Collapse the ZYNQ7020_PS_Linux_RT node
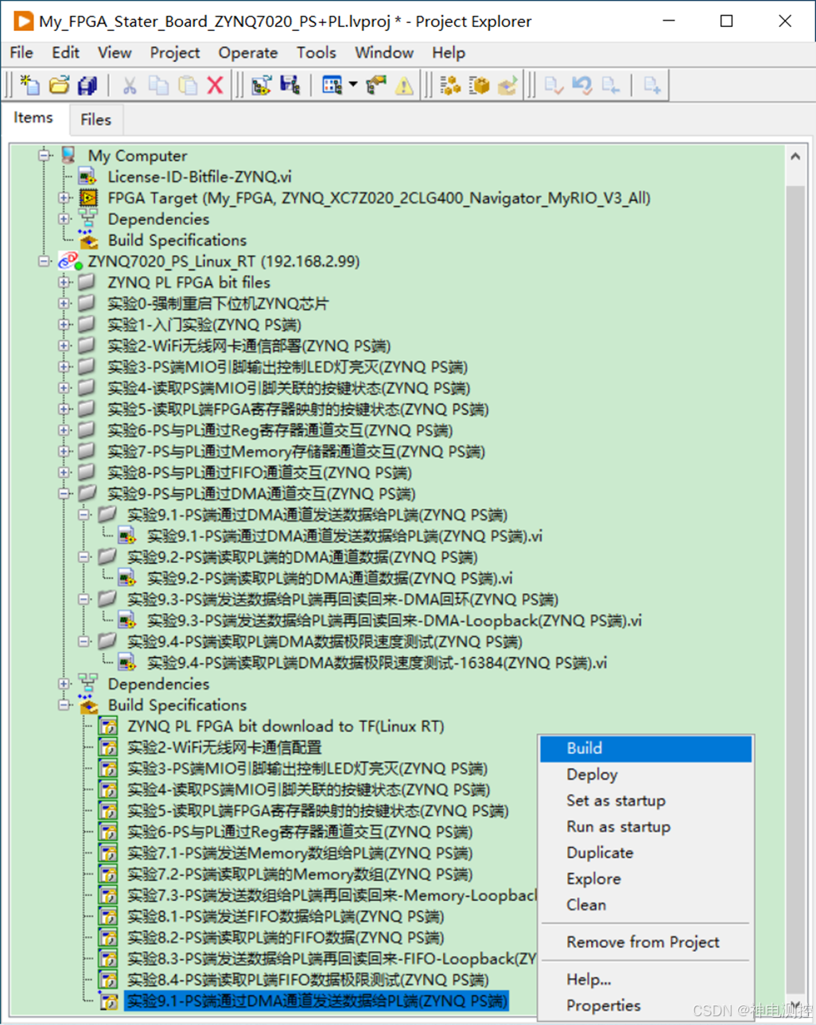The image size is (816, 1025). tap(45, 261)
